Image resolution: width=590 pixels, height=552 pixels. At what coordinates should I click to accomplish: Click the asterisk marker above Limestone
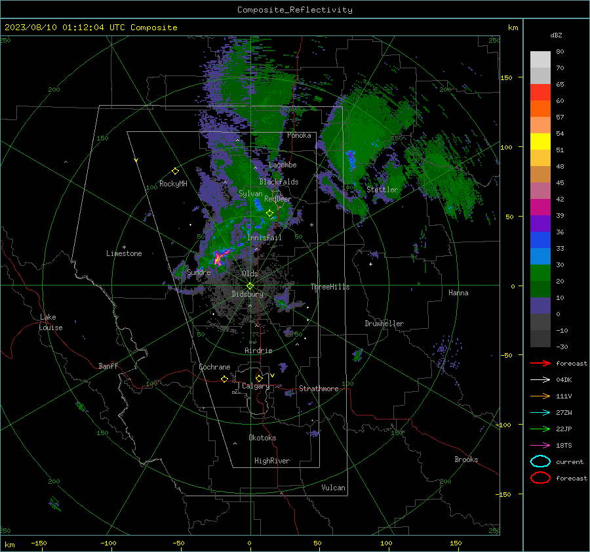click(x=124, y=247)
